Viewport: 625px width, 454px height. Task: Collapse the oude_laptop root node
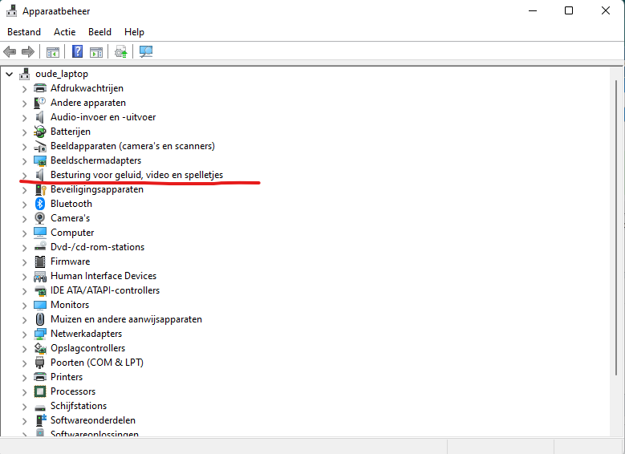10,74
